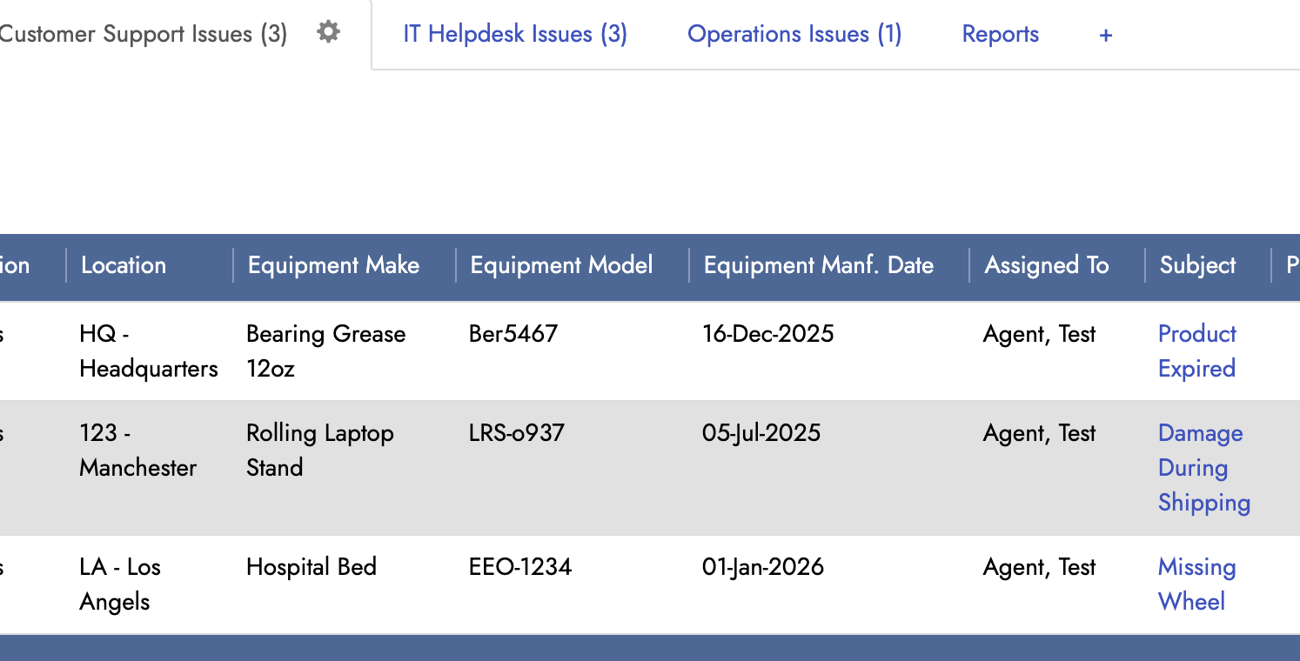Open the Operations Issues tab

tap(794, 34)
